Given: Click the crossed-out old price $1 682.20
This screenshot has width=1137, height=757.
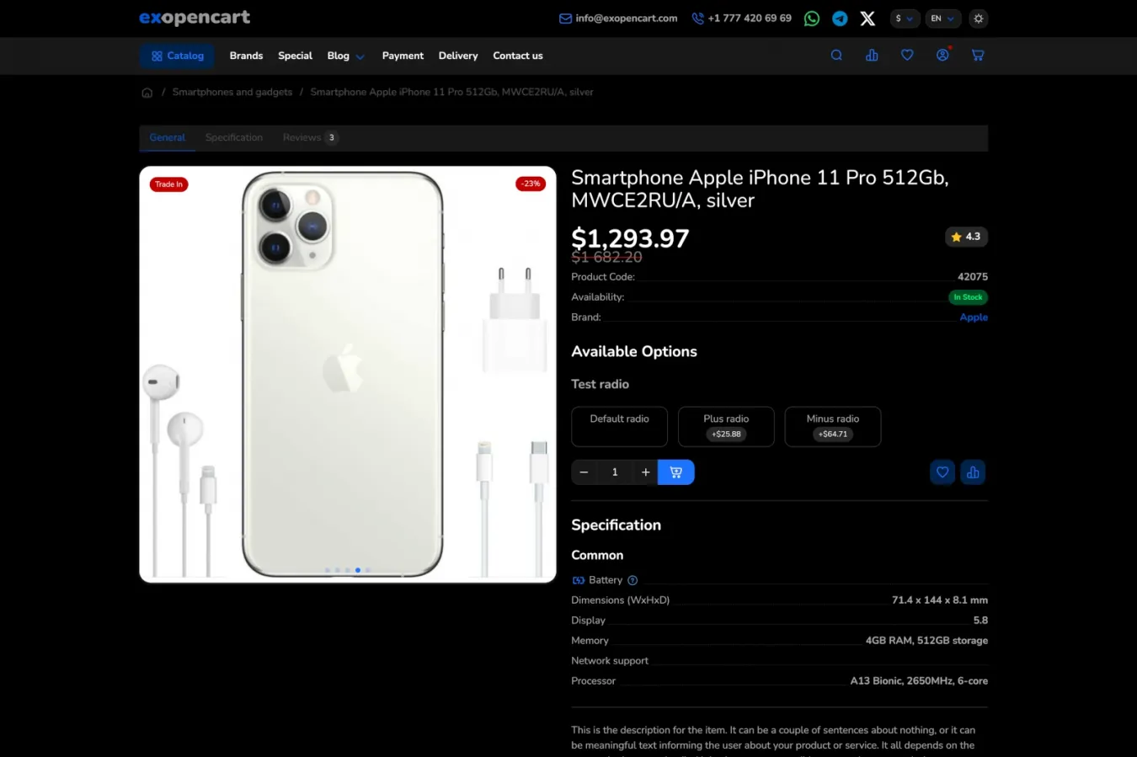Looking at the screenshot, I should pyautogui.click(x=606, y=258).
